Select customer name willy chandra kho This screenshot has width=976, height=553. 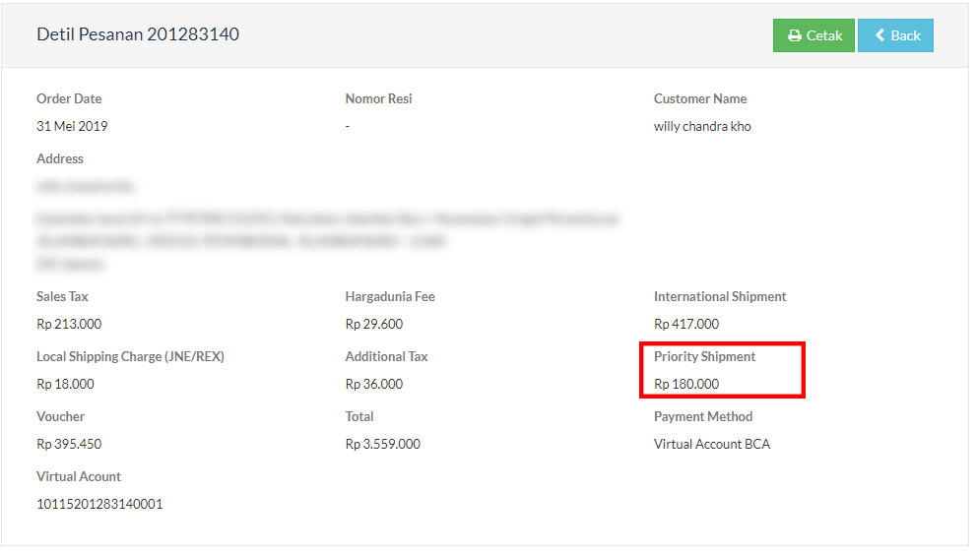[x=702, y=126]
